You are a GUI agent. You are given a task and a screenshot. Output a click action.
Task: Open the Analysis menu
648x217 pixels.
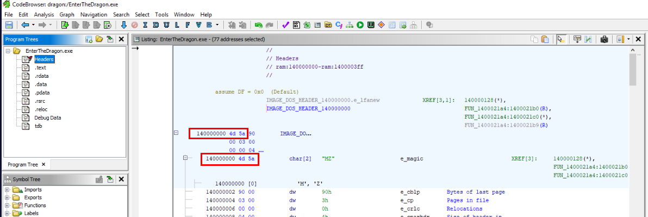pyautogui.click(x=44, y=15)
